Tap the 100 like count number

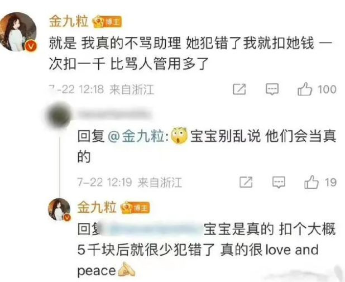pyautogui.click(x=327, y=89)
